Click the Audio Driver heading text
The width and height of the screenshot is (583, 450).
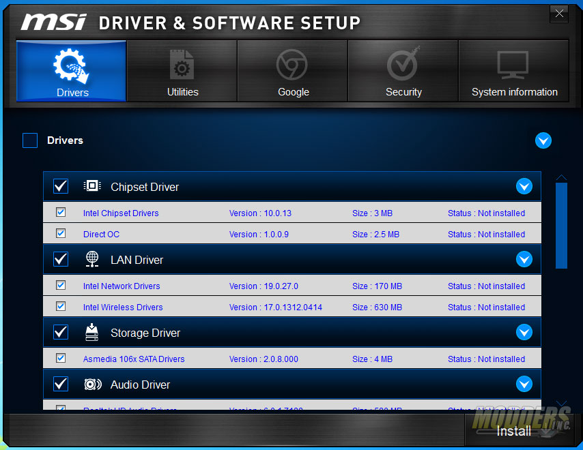click(140, 385)
